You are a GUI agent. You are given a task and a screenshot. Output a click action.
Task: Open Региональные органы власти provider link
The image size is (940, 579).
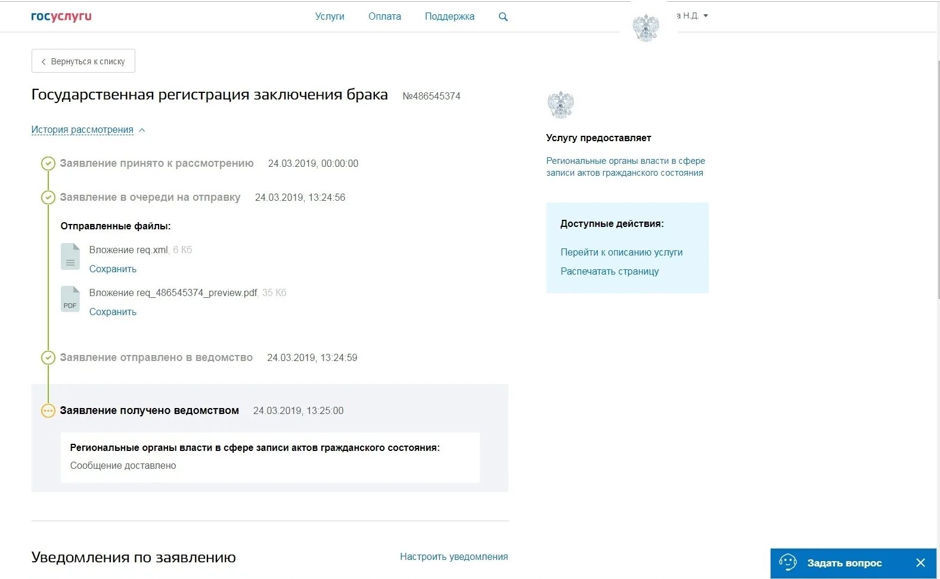pos(626,167)
